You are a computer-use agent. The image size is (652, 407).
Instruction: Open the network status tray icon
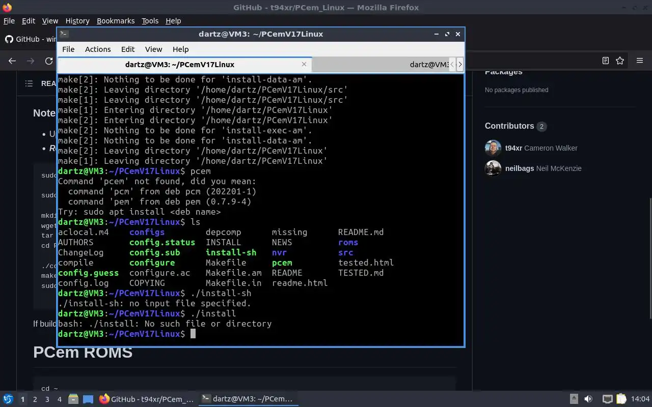[x=607, y=399]
